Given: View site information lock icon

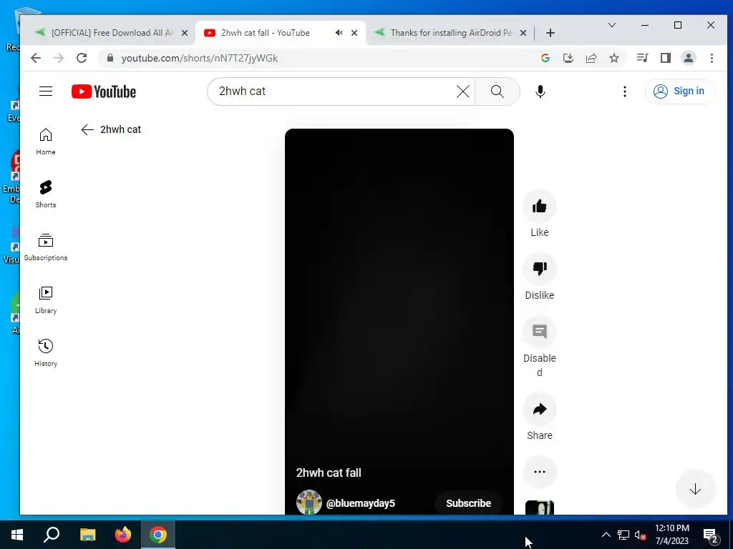Looking at the screenshot, I should [x=110, y=58].
